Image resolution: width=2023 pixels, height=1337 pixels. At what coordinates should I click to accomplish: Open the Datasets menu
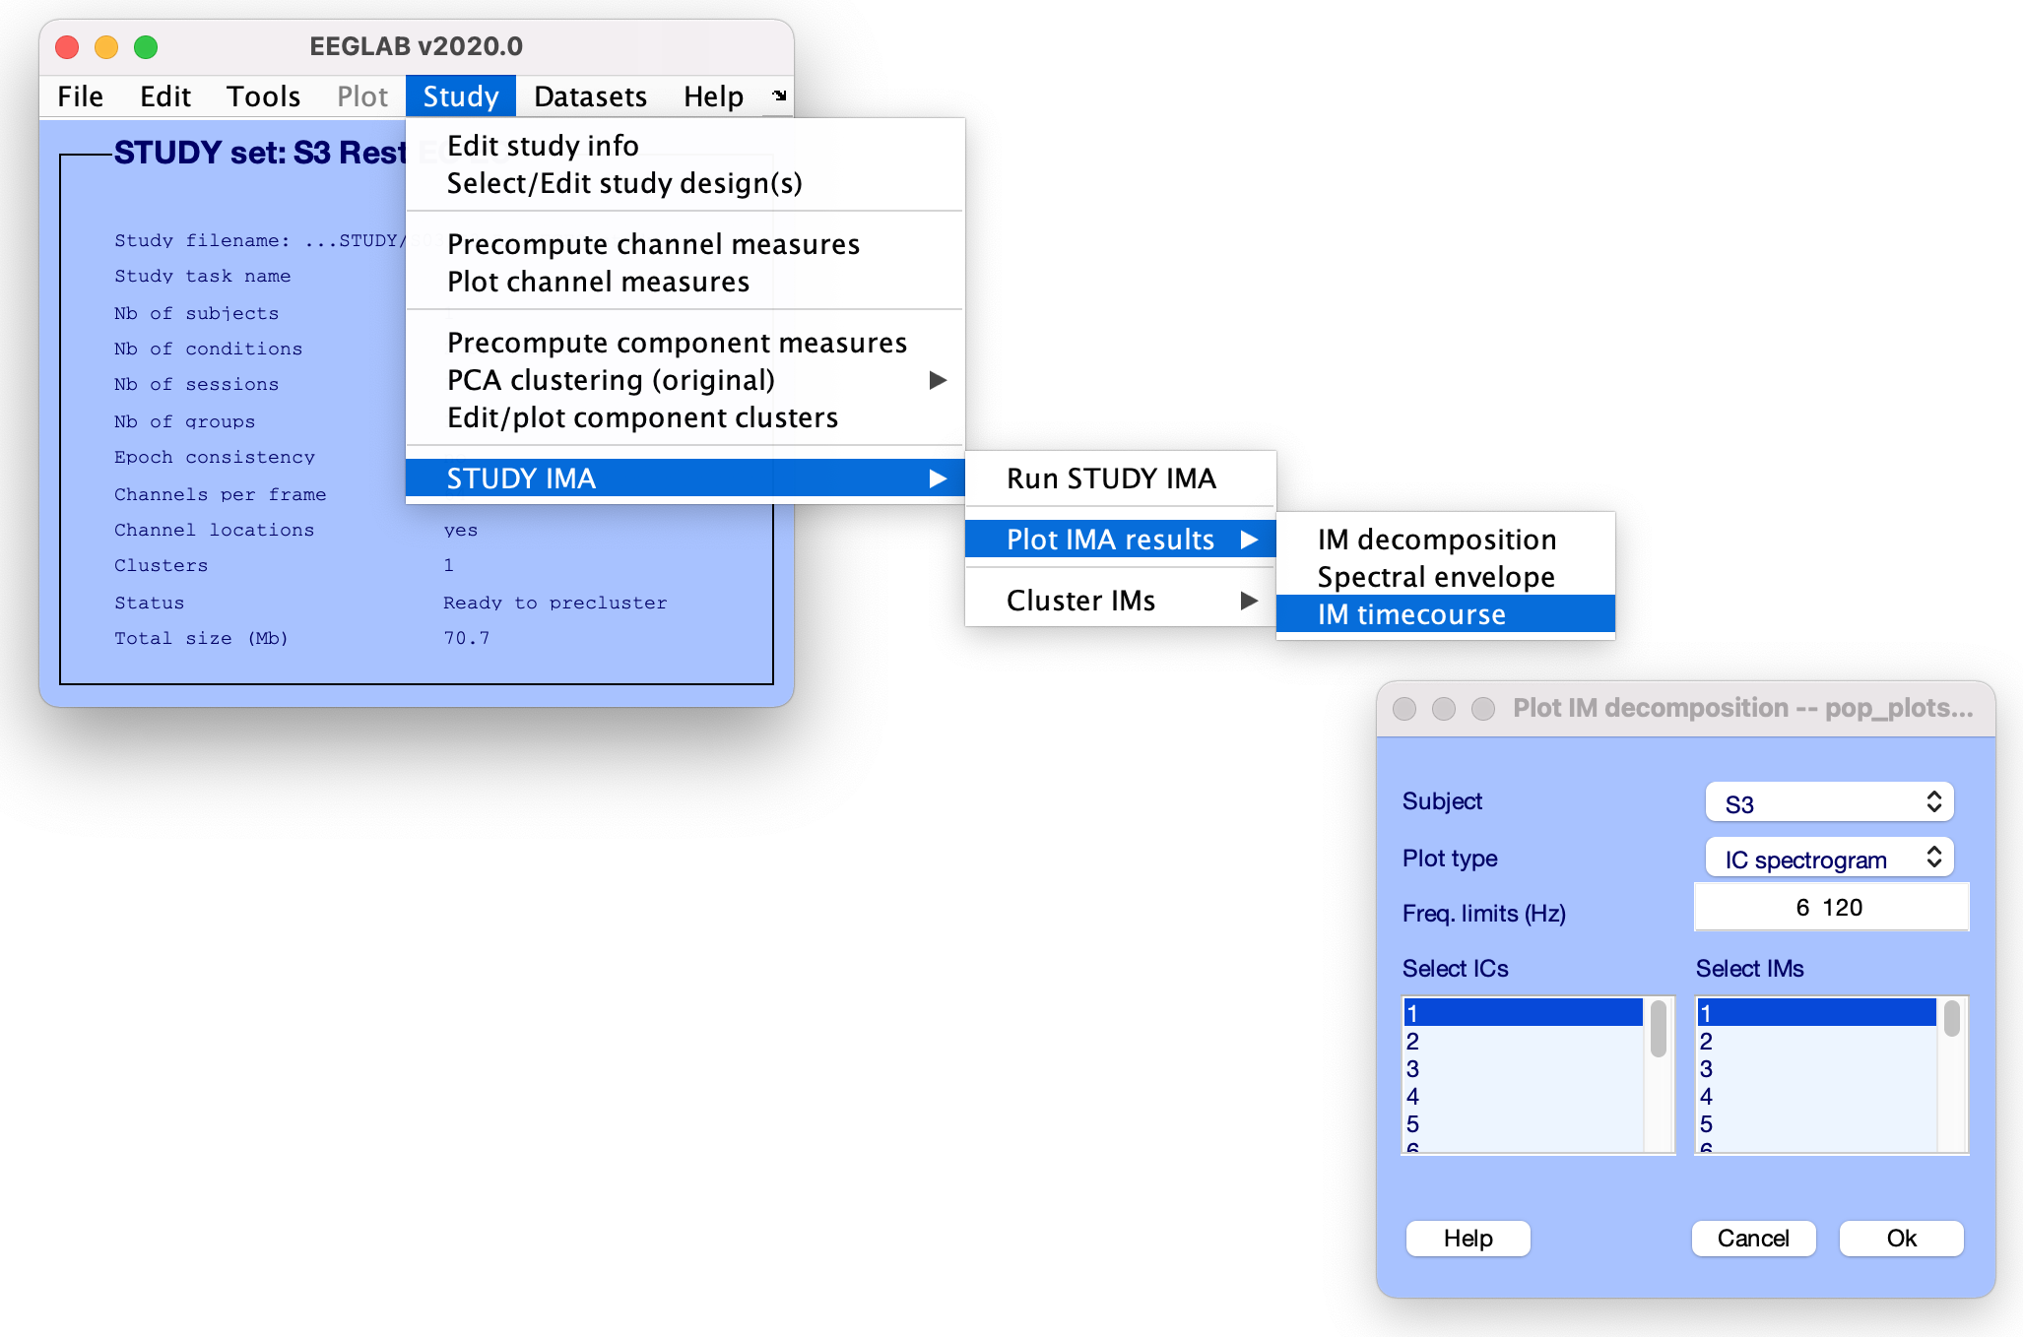[x=590, y=96]
